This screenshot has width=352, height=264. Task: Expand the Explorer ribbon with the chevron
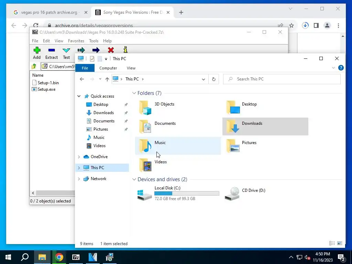333,68
